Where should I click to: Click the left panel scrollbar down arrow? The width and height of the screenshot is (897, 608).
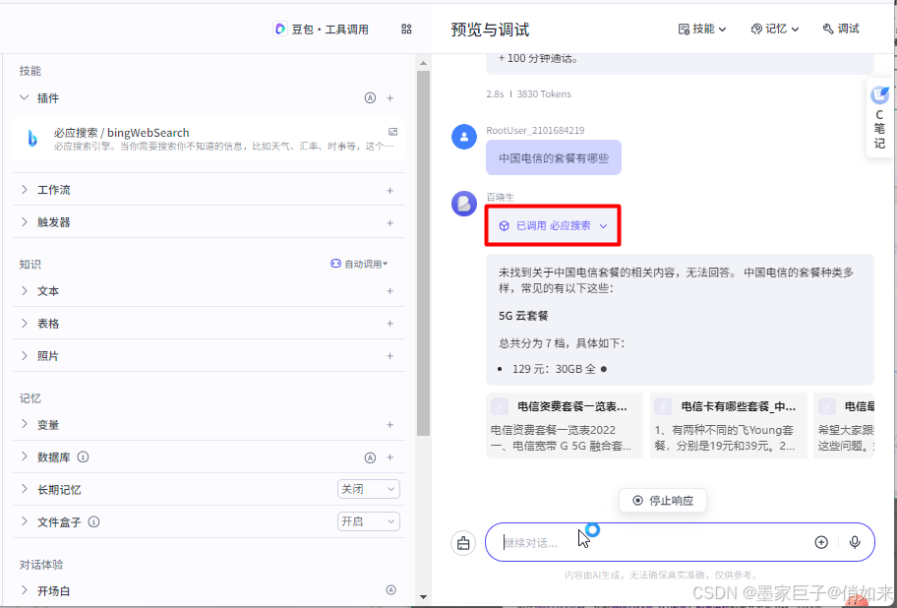(x=423, y=597)
